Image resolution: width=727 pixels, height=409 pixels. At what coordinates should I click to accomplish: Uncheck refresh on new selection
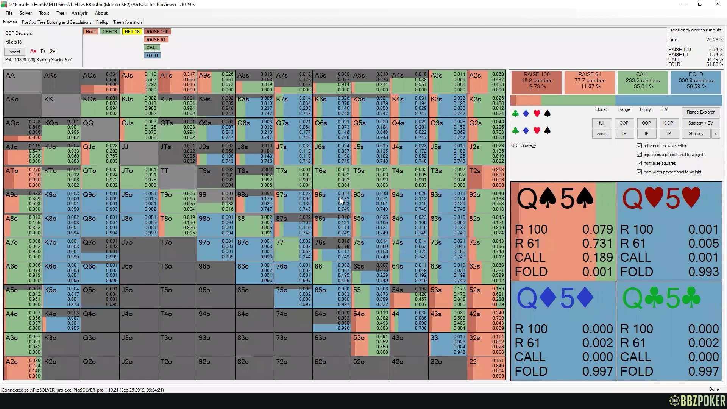(640, 146)
